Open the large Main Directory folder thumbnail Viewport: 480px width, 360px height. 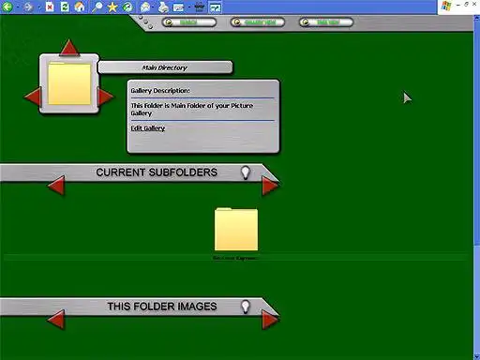coord(69,83)
